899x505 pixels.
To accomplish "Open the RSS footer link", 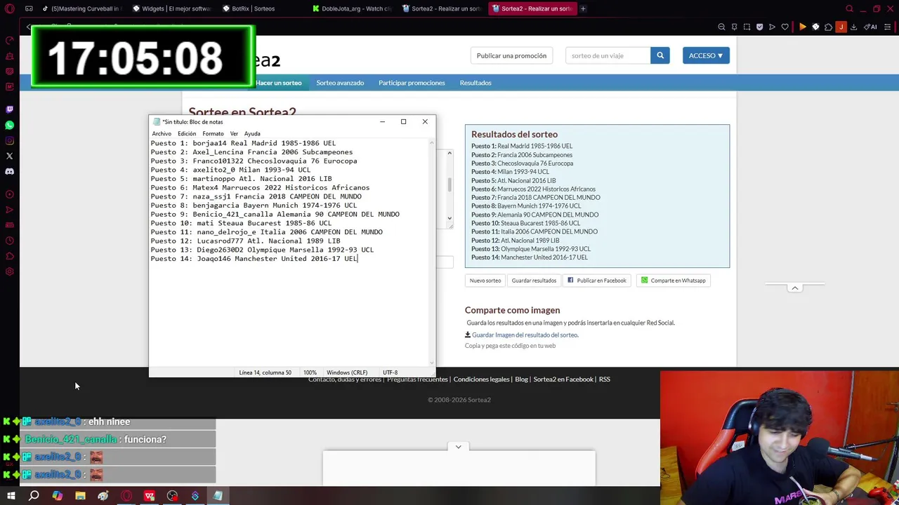I will (x=604, y=379).
